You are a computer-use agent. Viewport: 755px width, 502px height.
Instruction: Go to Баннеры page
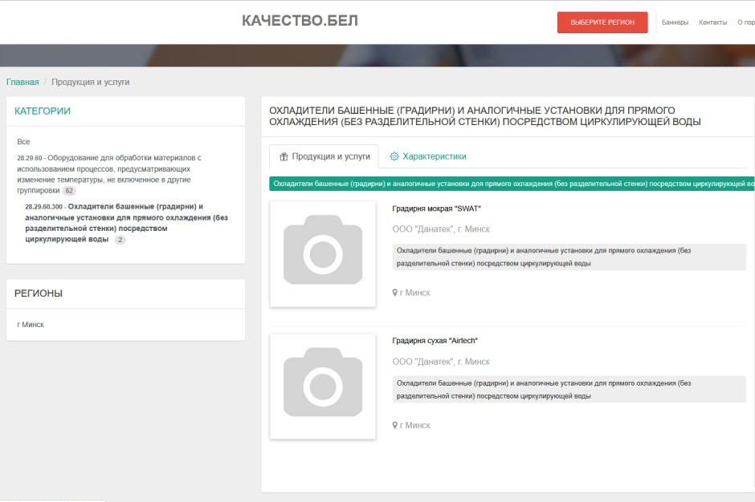pos(675,22)
